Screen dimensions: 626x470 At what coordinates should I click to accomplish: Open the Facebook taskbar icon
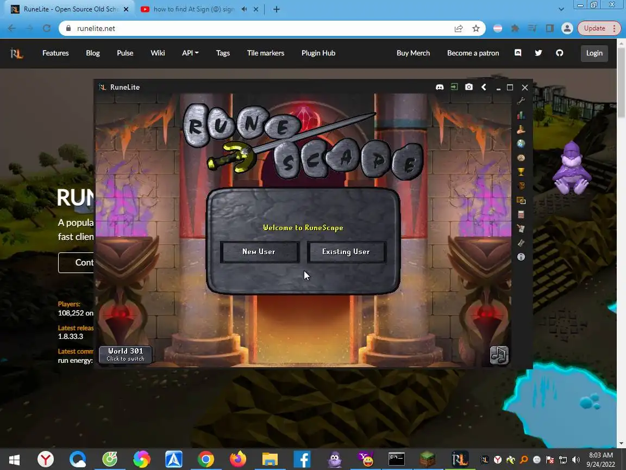click(x=302, y=459)
